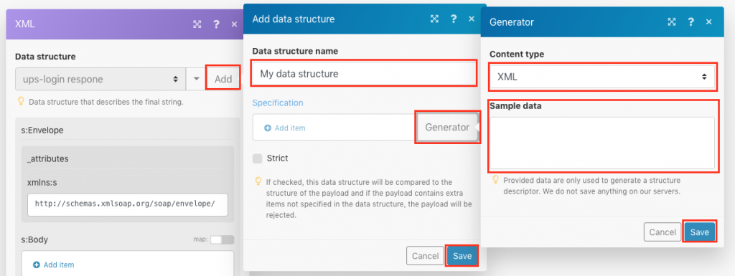
Task: Click plus icon under s:Body
Action: pyautogui.click(x=37, y=265)
